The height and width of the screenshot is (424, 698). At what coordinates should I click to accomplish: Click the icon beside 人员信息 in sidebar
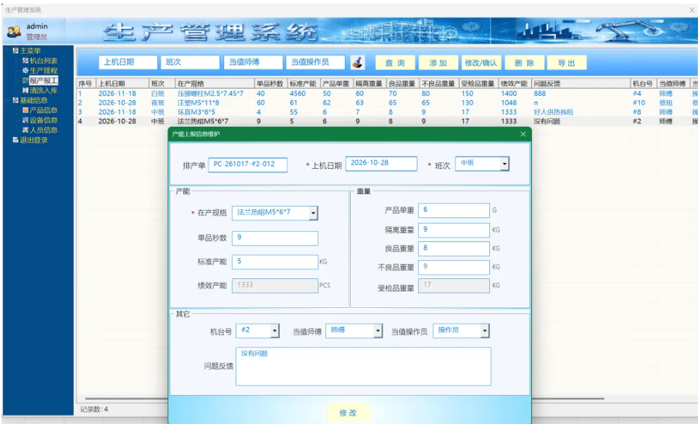25,130
